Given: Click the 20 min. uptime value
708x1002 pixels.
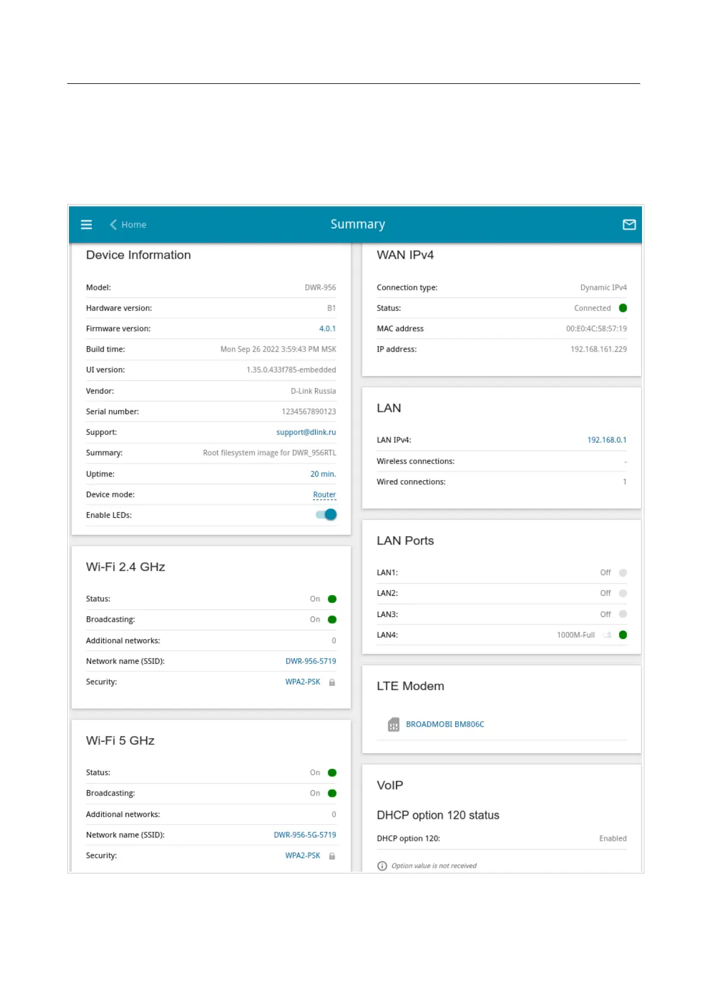Looking at the screenshot, I should coord(323,474).
